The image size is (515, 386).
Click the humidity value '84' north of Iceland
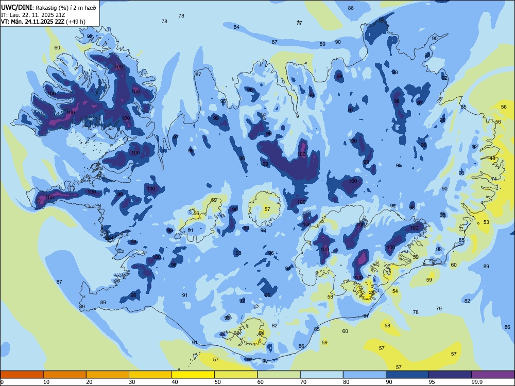pyautogui.click(x=236, y=27)
